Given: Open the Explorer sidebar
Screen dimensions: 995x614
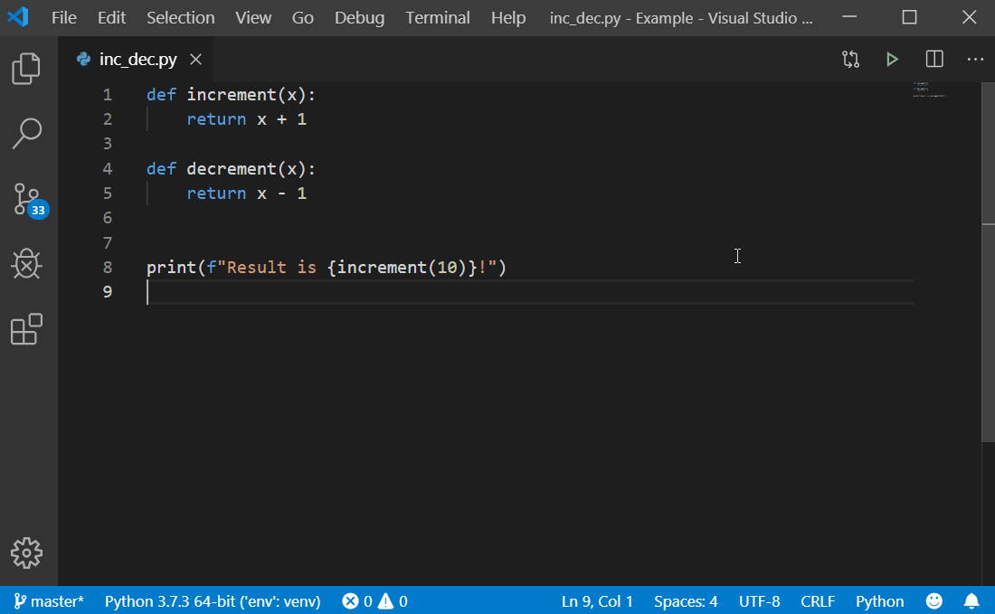Looking at the screenshot, I should 27,68.
